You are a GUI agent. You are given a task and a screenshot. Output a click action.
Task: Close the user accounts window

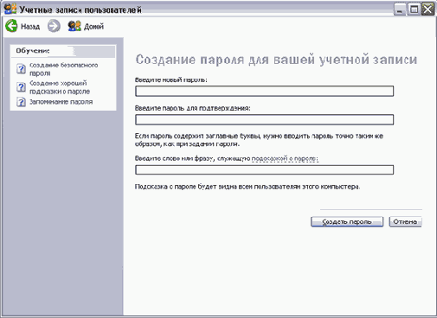[x=427, y=10]
